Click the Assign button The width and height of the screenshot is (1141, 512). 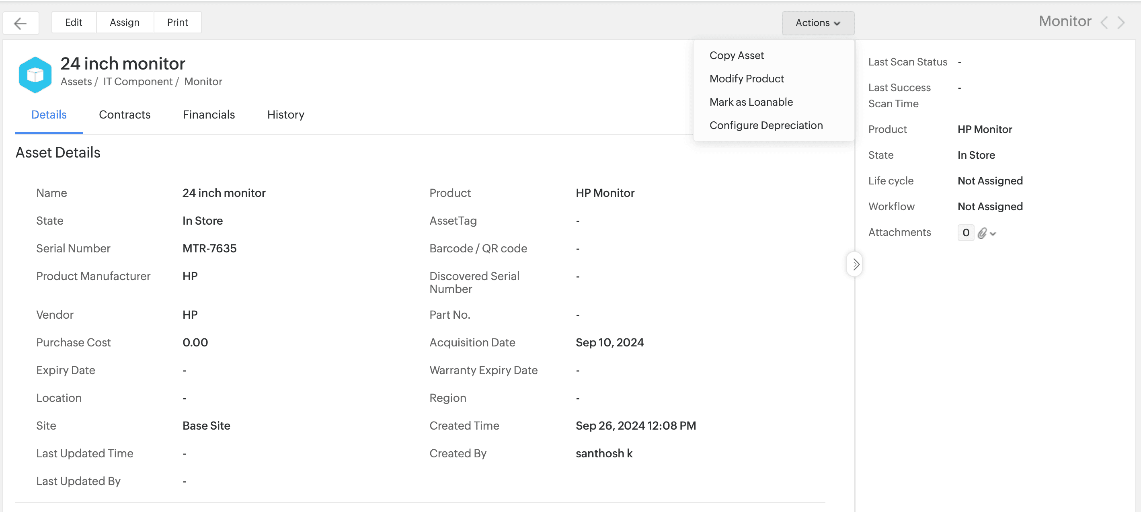point(125,23)
